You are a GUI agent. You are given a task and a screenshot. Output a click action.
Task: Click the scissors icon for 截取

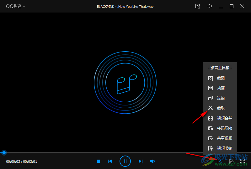[x=211, y=108]
